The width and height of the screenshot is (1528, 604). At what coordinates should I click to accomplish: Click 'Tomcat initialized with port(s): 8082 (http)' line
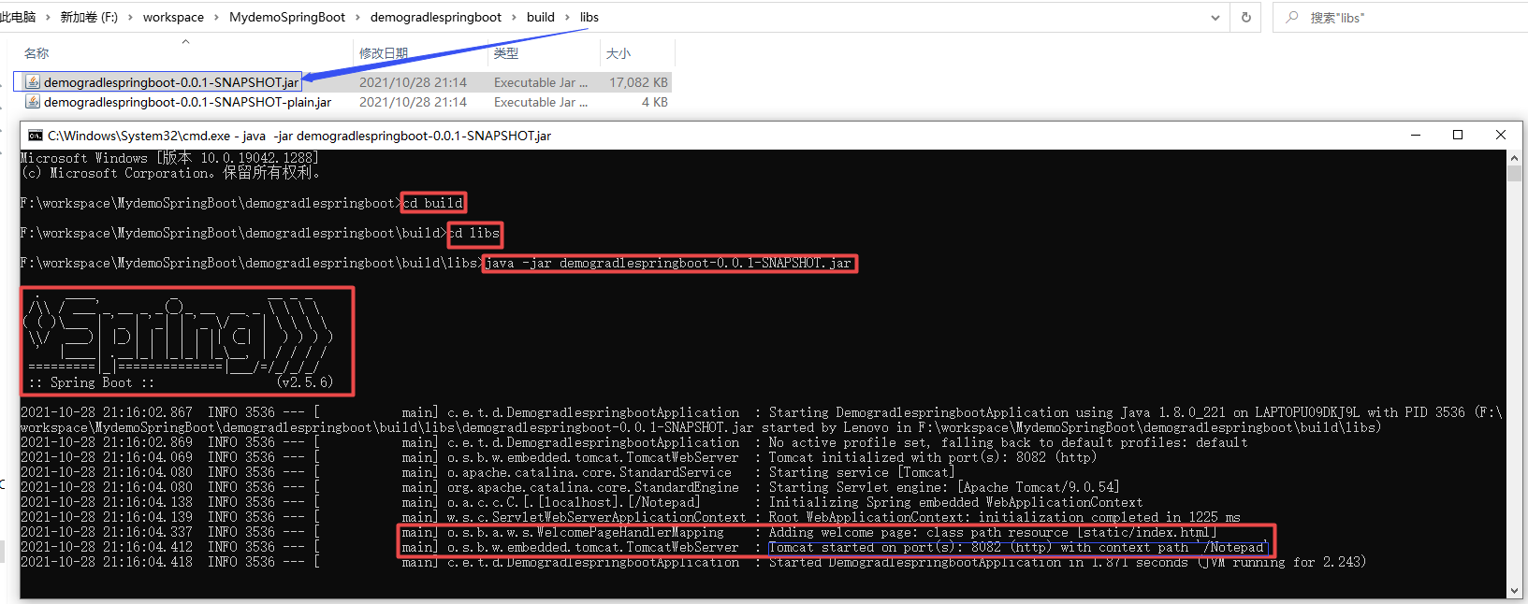coord(932,457)
